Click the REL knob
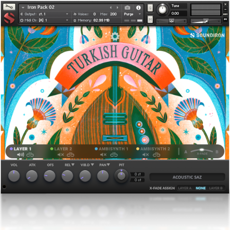Viewport: 230px width, 230px height. click(x=67, y=176)
